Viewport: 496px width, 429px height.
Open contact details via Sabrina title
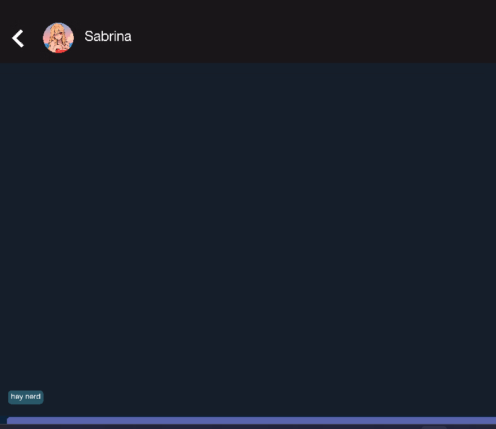click(x=108, y=37)
